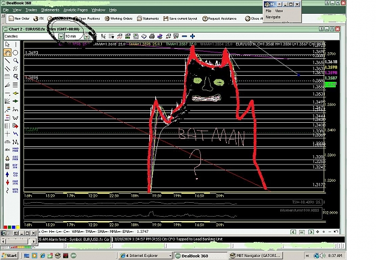The height and width of the screenshot is (260, 376).
Task: Click the Statements toolbar button
Action: 148,19
